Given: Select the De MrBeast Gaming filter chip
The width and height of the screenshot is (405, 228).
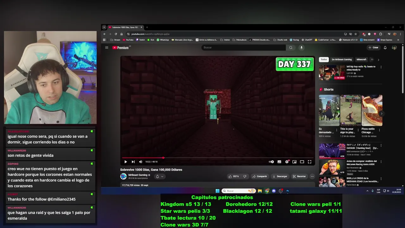Looking at the screenshot, I should tap(342, 60).
